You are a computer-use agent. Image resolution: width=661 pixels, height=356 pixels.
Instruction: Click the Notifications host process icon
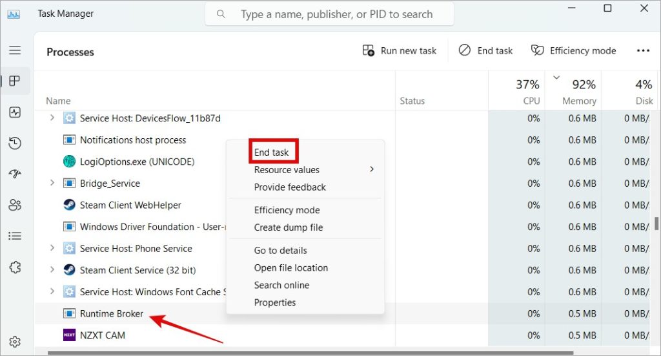(69, 140)
